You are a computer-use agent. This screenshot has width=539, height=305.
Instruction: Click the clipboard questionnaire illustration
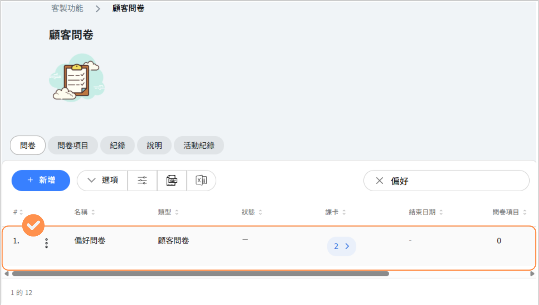[77, 78]
